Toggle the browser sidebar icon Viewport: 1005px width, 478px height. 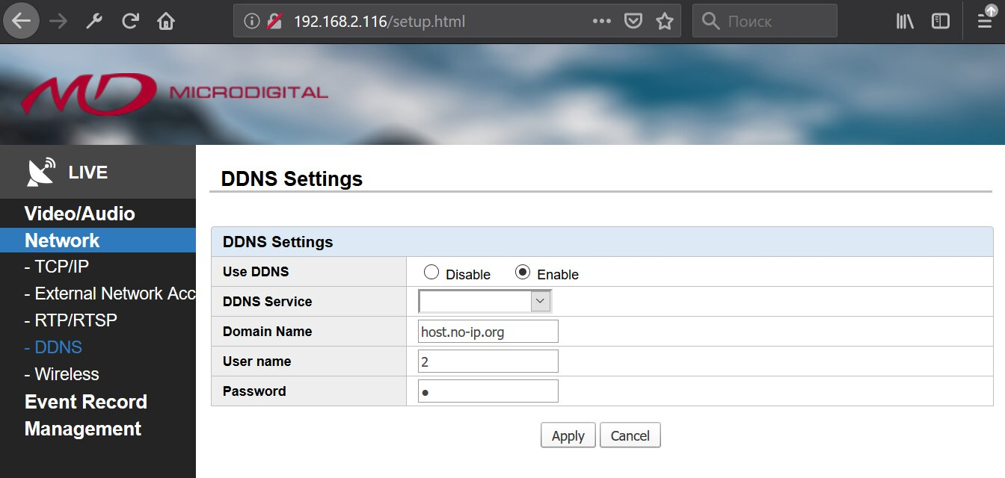click(940, 21)
